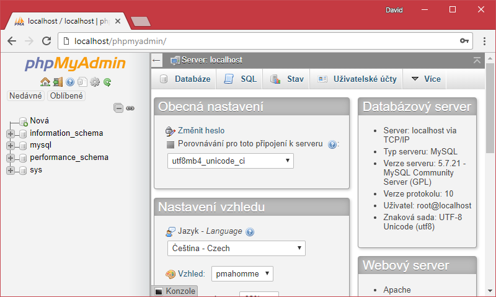The width and height of the screenshot is (496, 297).
Task: Open the information_schema database
Action: (66, 133)
